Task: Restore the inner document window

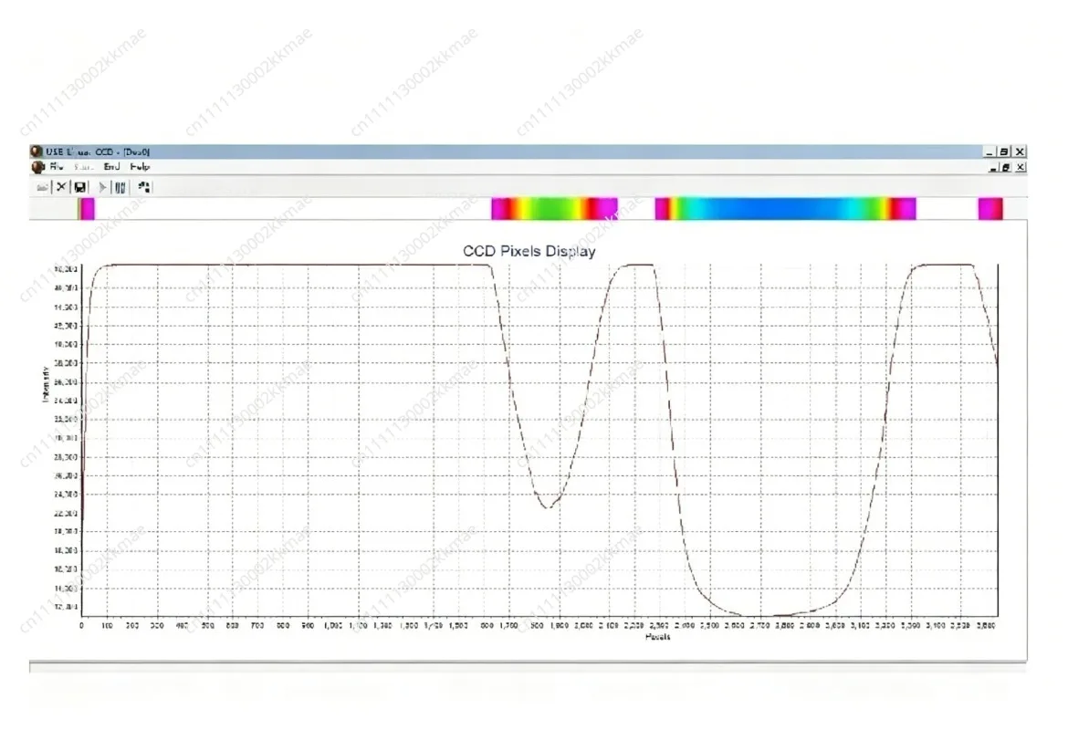Action: (1005, 167)
